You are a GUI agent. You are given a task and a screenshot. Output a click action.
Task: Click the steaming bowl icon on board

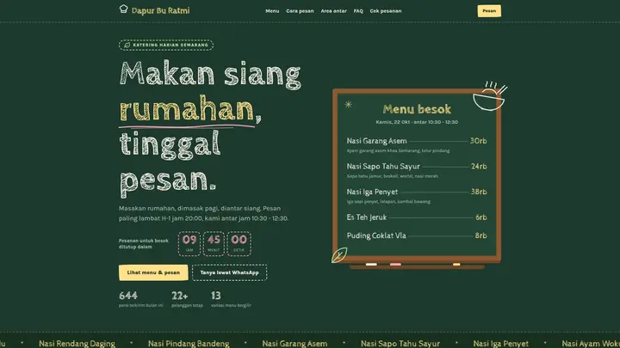coord(489,96)
